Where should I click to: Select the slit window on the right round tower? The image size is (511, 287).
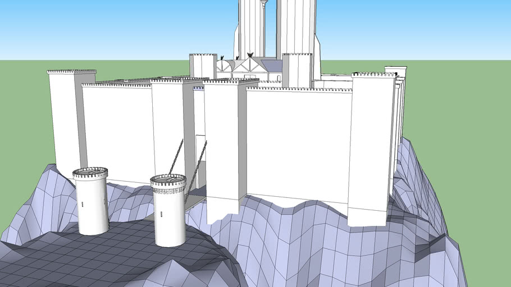[x=161, y=214]
